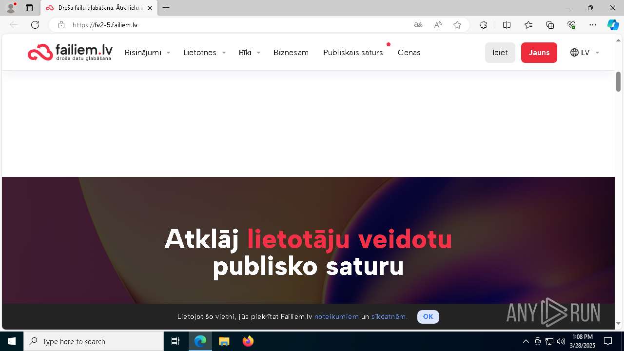This screenshot has width=624, height=351.
Task: Open Task View on taskbar
Action: coord(175,341)
